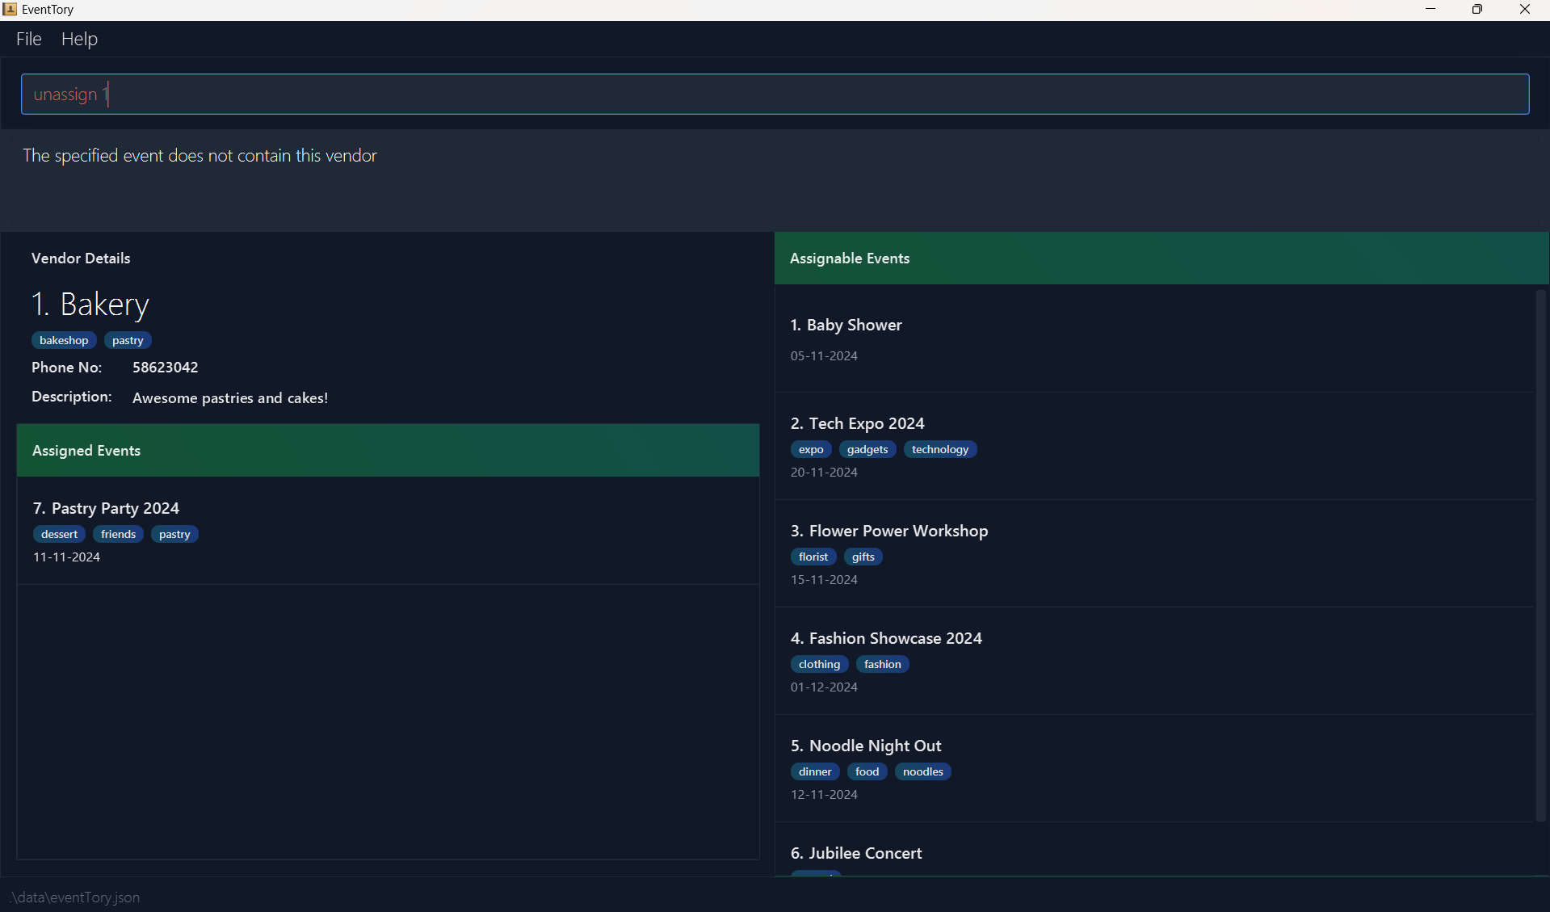This screenshot has width=1550, height=912.
Task: Select the Tech Expo 2024 event
Action: (1153, 447)
